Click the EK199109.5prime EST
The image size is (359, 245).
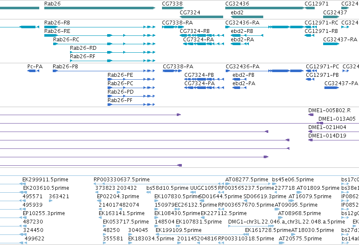point(202,234)
